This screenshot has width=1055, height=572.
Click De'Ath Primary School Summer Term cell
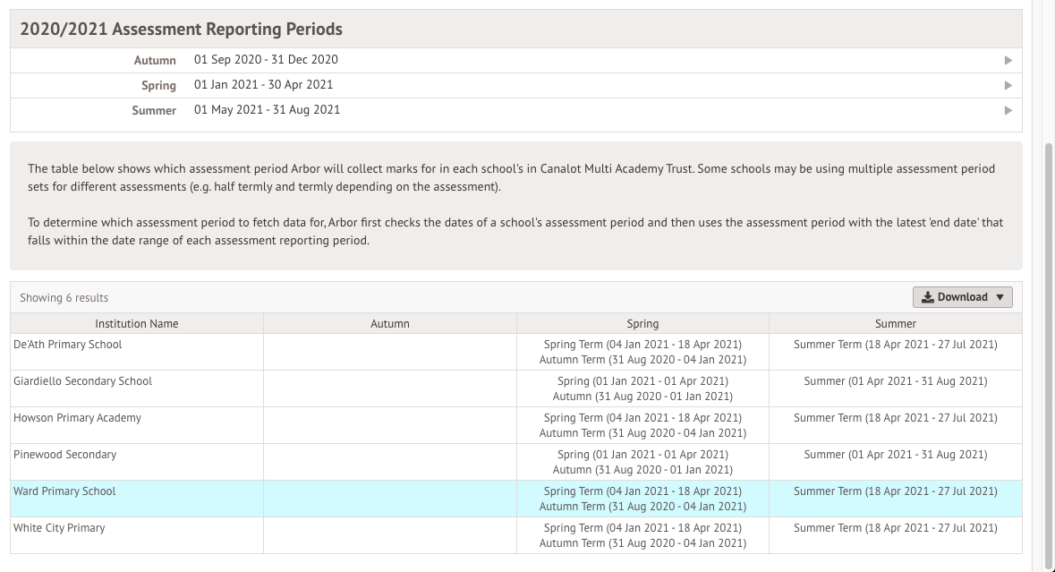pos(896,352)
